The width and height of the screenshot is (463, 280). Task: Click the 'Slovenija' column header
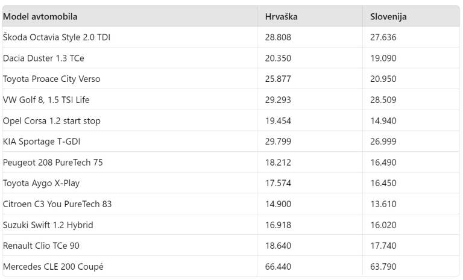[388, 17]
